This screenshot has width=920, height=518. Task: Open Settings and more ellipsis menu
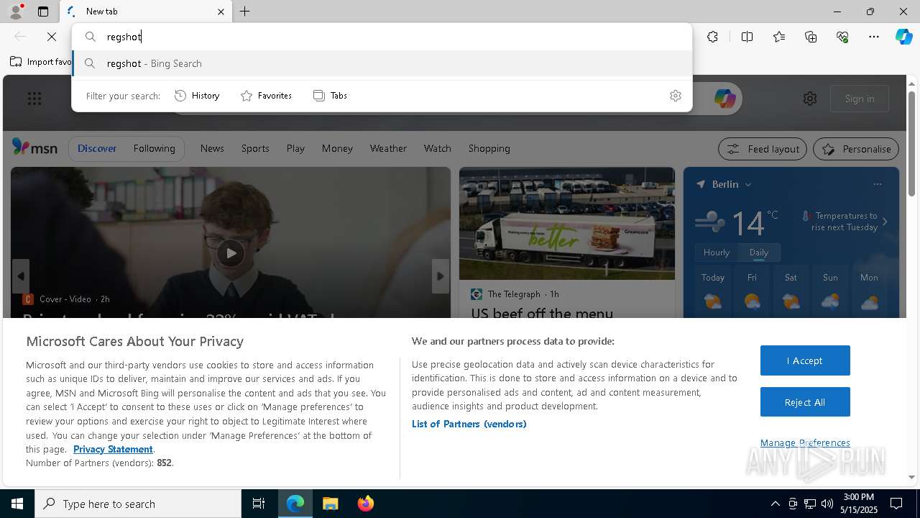click(x=874, y=37)
